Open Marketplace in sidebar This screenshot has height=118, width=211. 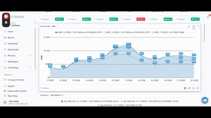(x=13, y=62)
